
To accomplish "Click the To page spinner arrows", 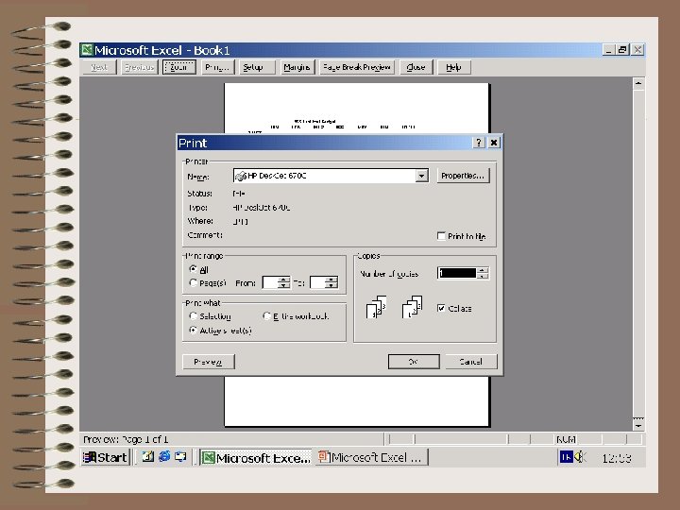I will (331, 282).
